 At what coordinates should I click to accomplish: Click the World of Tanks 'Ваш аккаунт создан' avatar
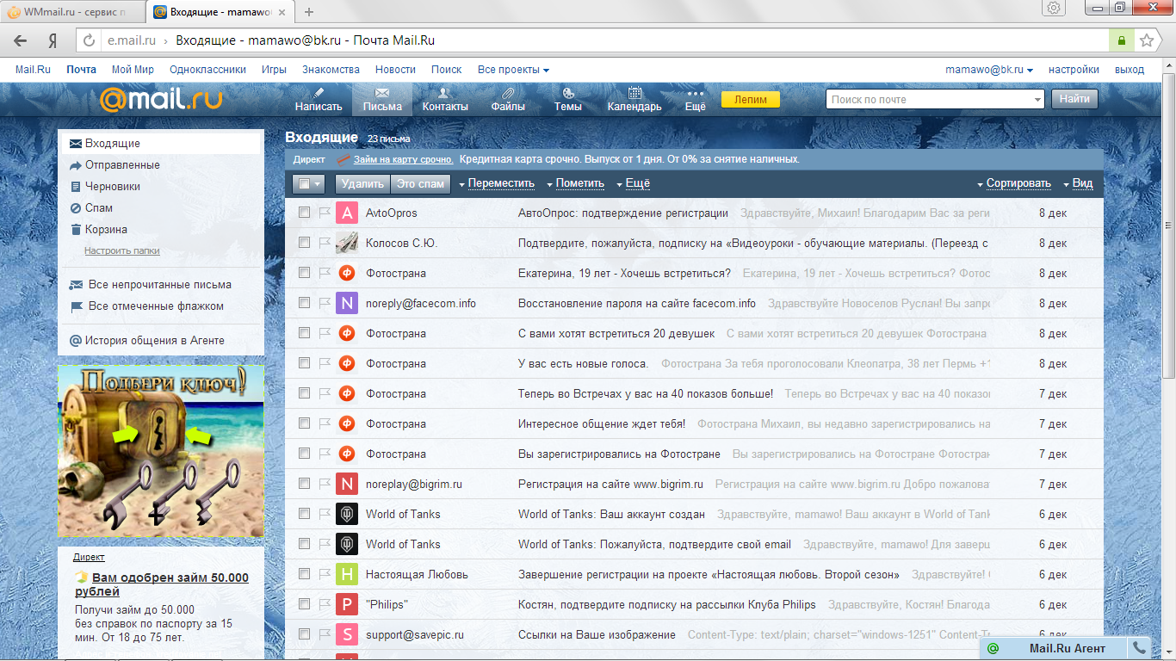346,514
